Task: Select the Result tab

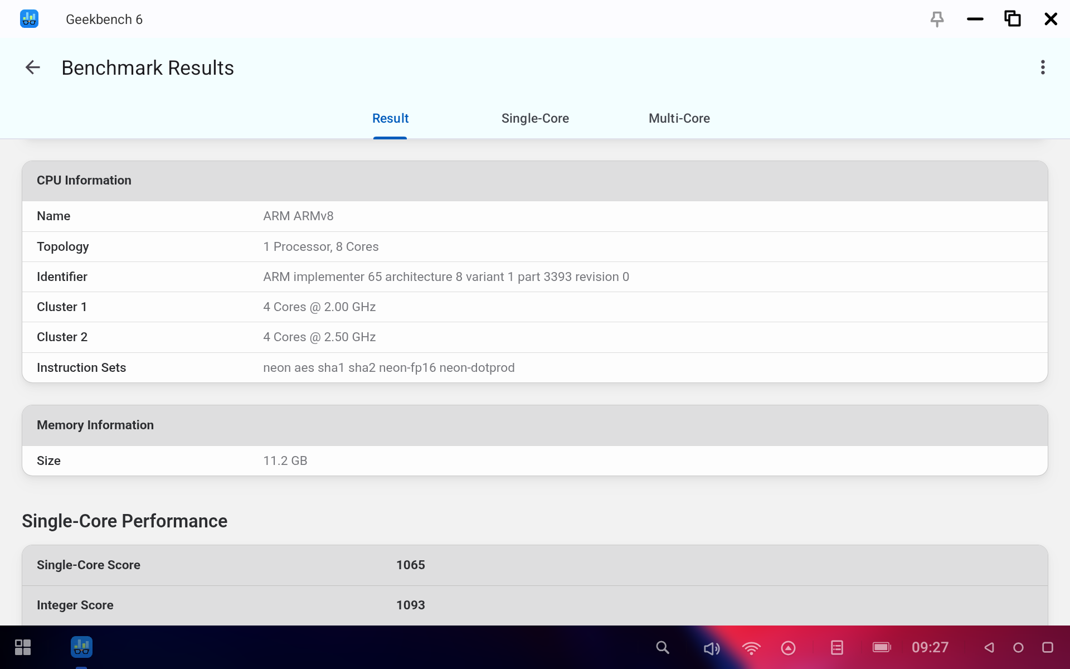Action: 390,118
